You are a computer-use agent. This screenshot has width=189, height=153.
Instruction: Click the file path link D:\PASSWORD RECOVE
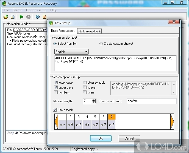[x=30, y=30]
